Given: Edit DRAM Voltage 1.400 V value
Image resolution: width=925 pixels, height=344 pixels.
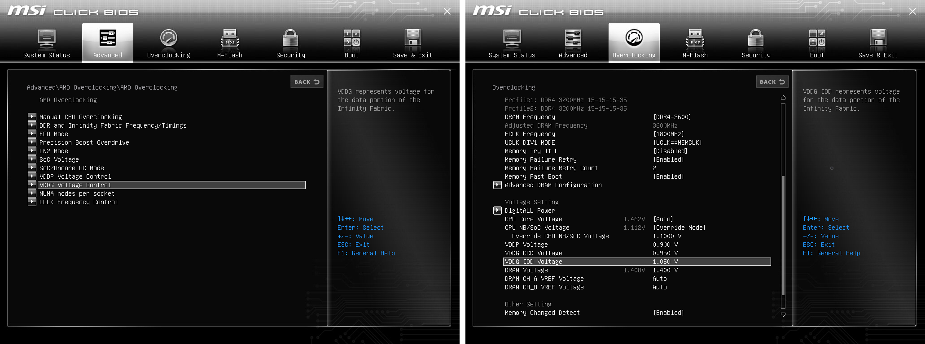Looking at the screenshot, I should click(x=665, y=270).
